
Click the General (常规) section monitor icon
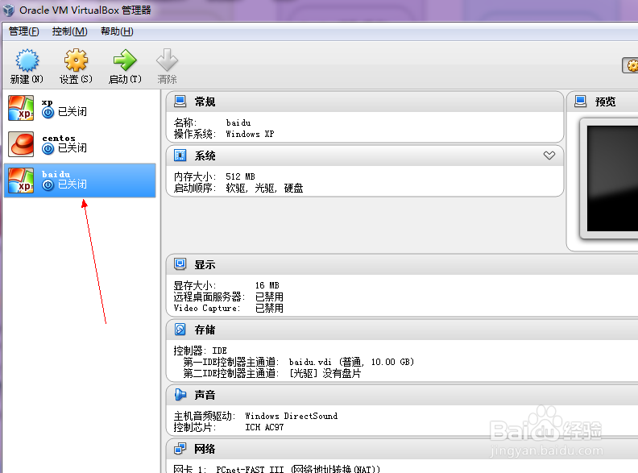coord(180,102)
